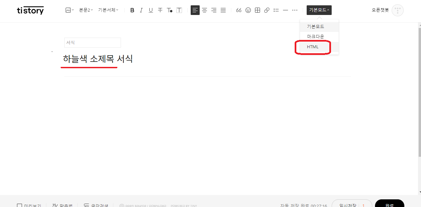Image resolution: width=421 pixels, height=207 pixels.
Task: Select 마크다운 from the mode menu
Action: click(319, 37)
